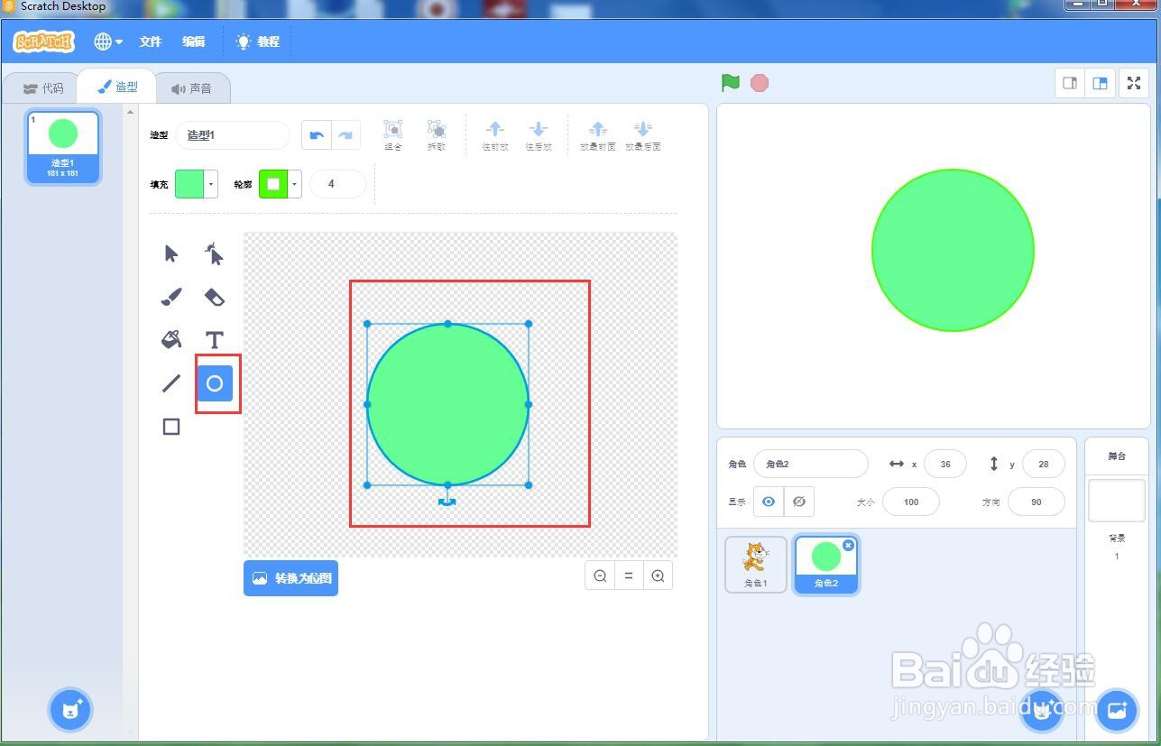
Task: Click the y position field
Action: point(1044,464)
